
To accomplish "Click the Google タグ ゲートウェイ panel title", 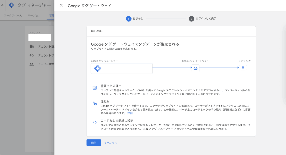I will [x=90, y=6].
